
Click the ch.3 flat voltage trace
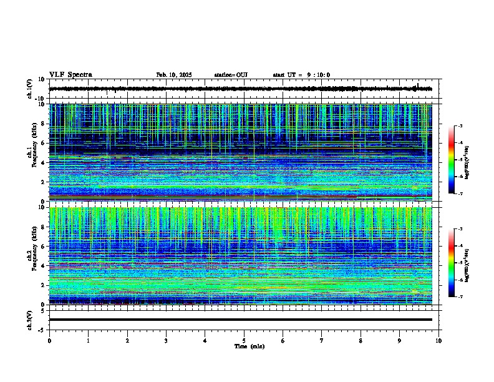pyautogui.click(x=241, y=320)
